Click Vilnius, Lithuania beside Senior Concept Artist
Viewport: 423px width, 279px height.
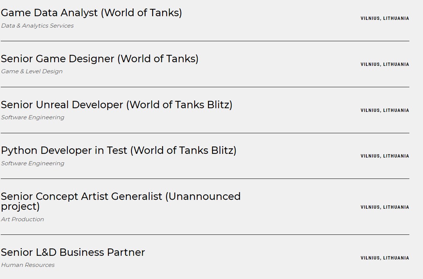[x=385, y=207]
